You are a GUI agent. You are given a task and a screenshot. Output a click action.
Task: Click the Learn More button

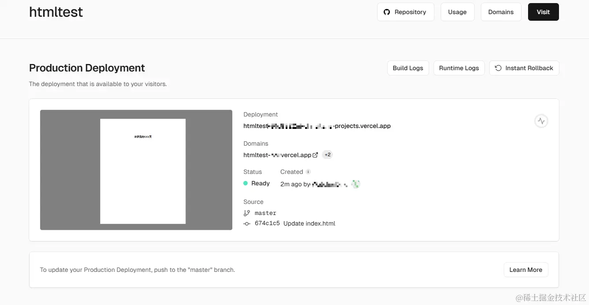(526, 270)
